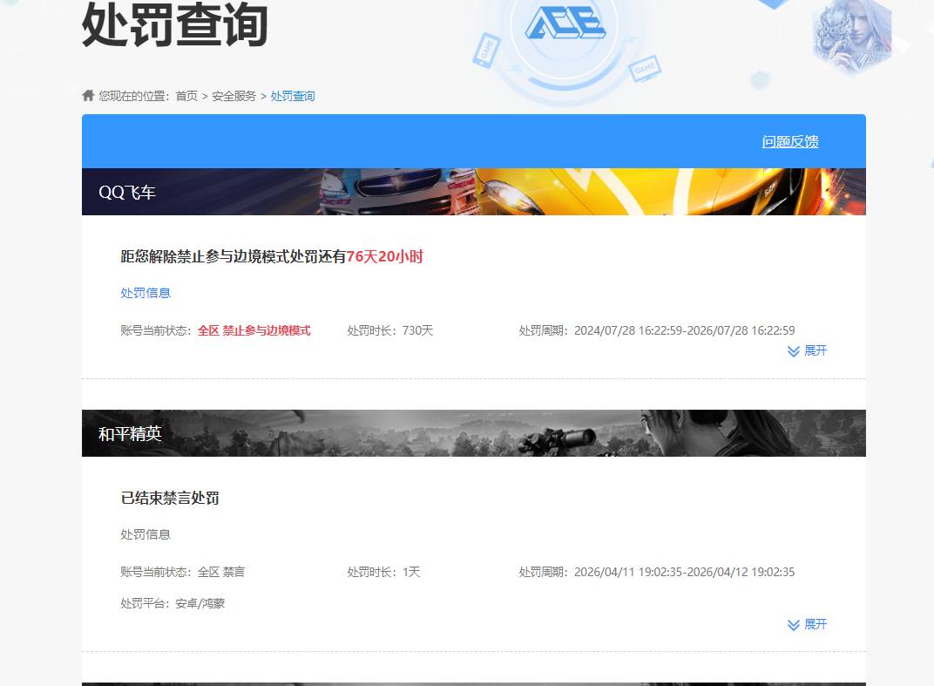Click the double-chevron icon beside 和平精英 展开
934x686 pixels.
794,625
